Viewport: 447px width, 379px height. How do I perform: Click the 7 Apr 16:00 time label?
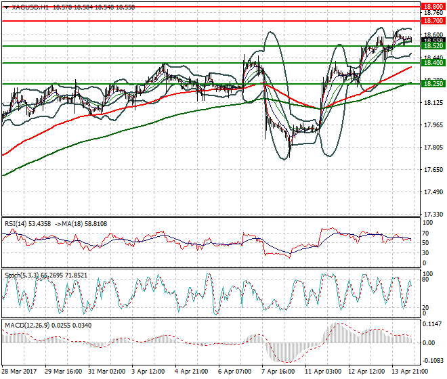[278, 372]
